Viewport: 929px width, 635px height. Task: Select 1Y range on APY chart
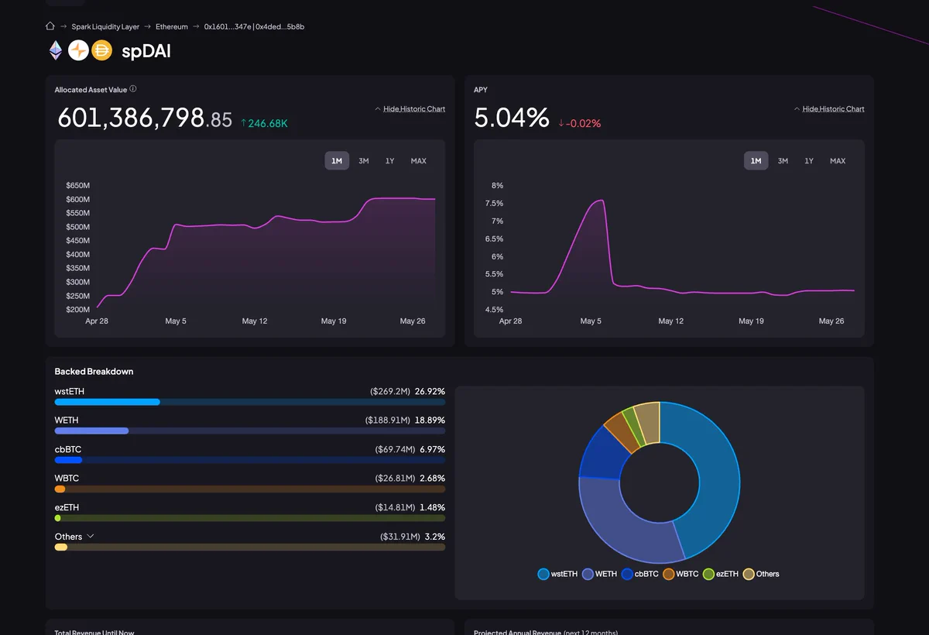click(809, 161)
